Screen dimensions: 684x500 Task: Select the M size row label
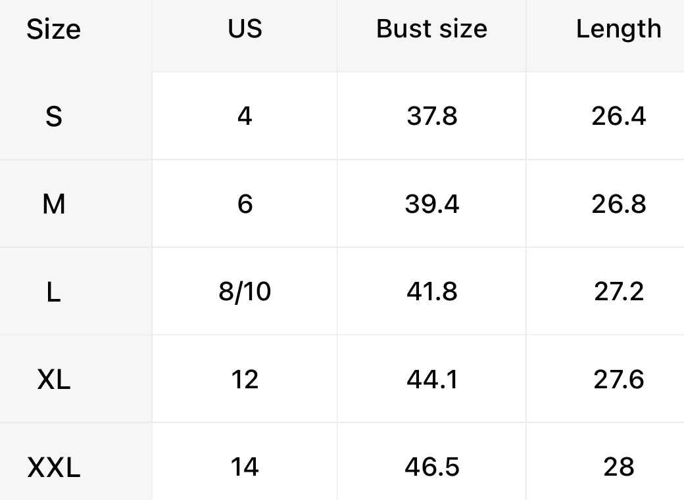54,204
